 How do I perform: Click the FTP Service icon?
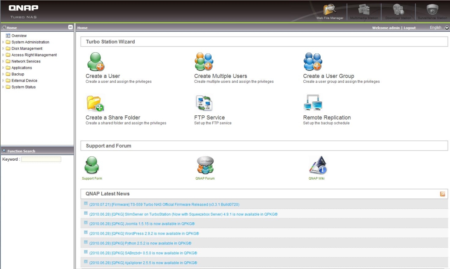tap(204, 103)
